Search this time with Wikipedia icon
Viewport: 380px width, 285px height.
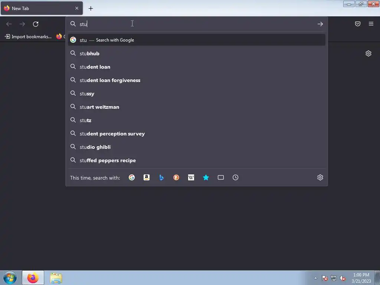191,177
